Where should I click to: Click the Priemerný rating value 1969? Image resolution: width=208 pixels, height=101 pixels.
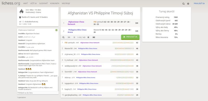(x=176, y=17)
